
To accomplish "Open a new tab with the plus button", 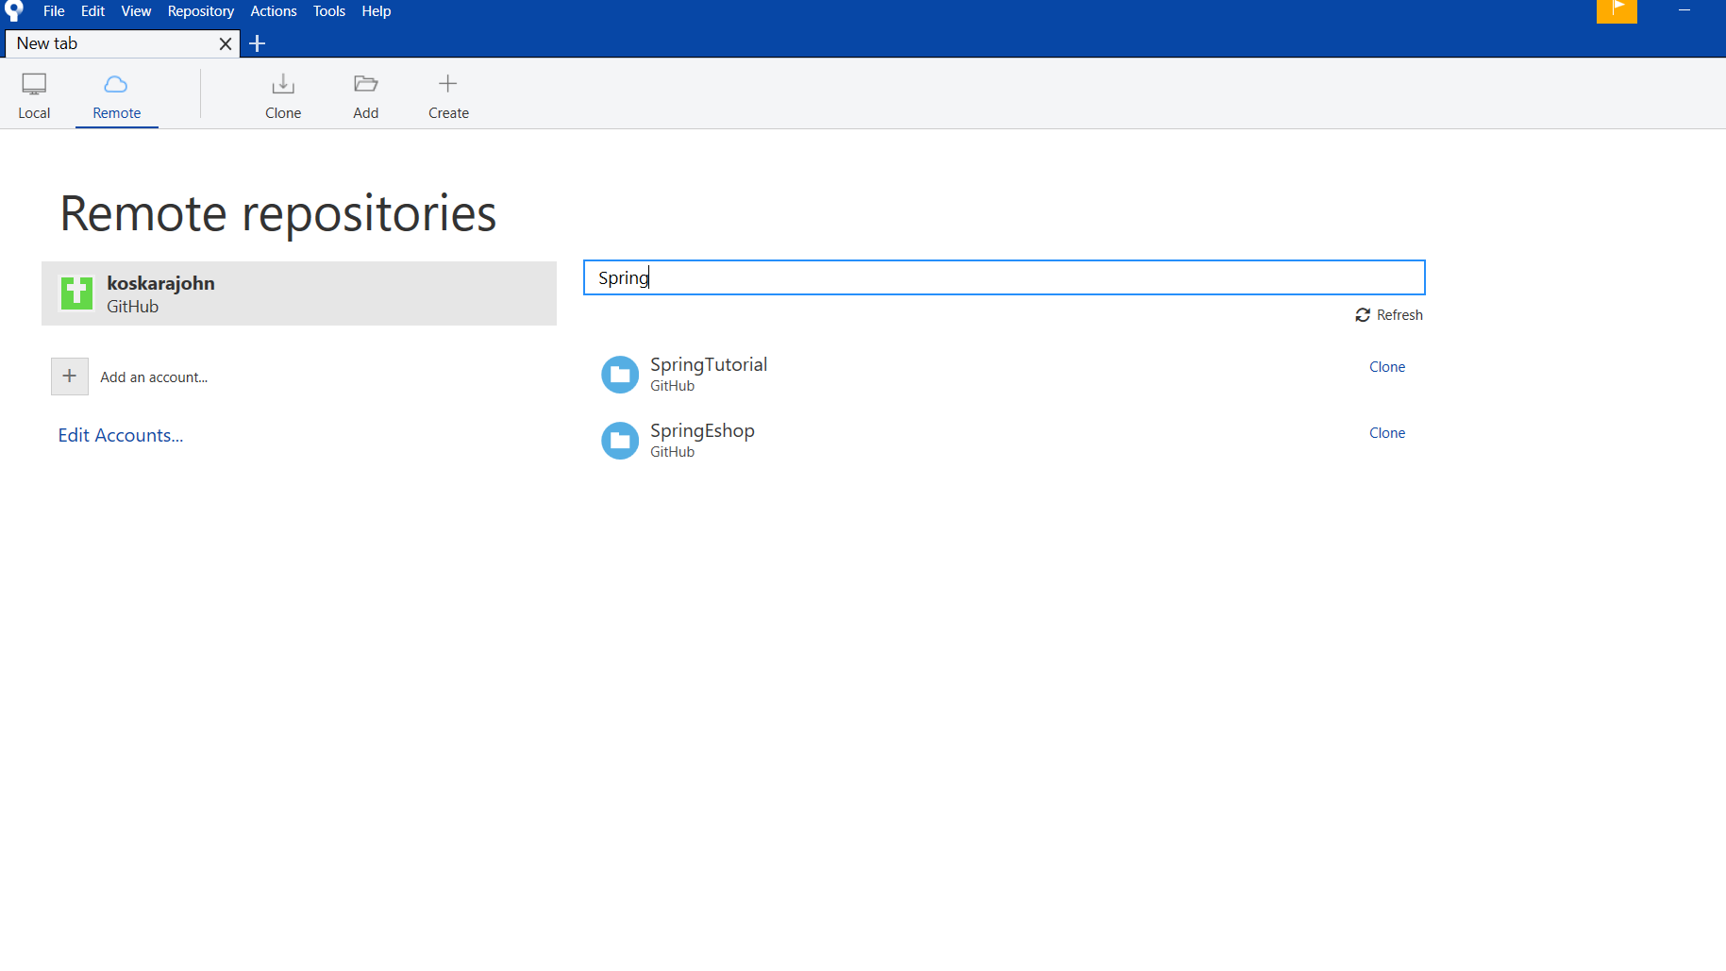I will (x=257, y=43).
